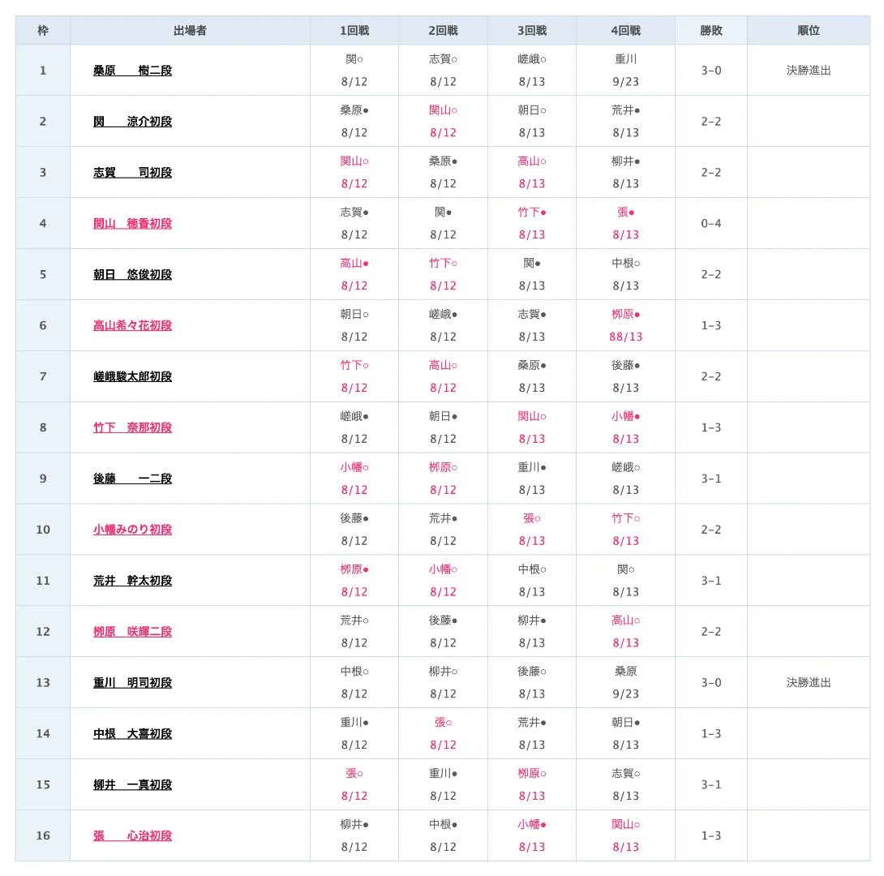Open 志賀 司初段 profile link

pos(132,173)
